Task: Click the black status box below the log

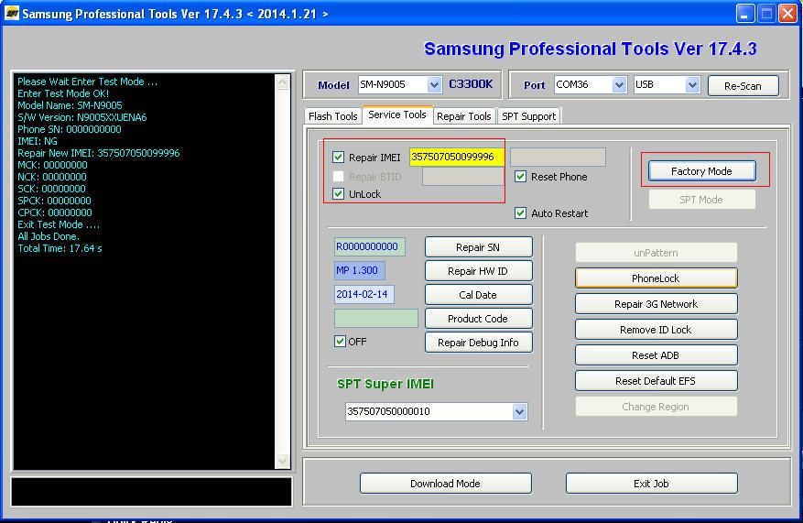Action: click(x=152, y=492)
